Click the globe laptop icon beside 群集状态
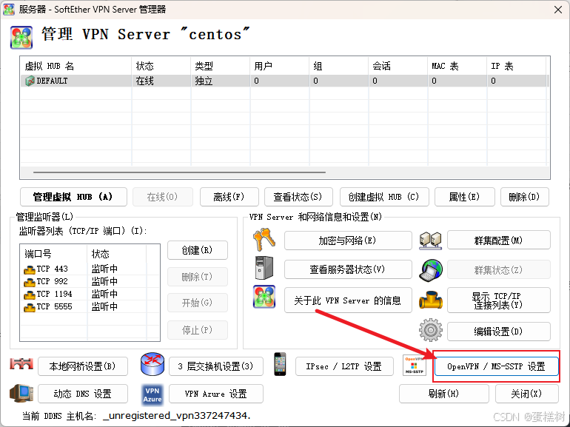The height and width of the screenshot is (427, 570). 430,270
